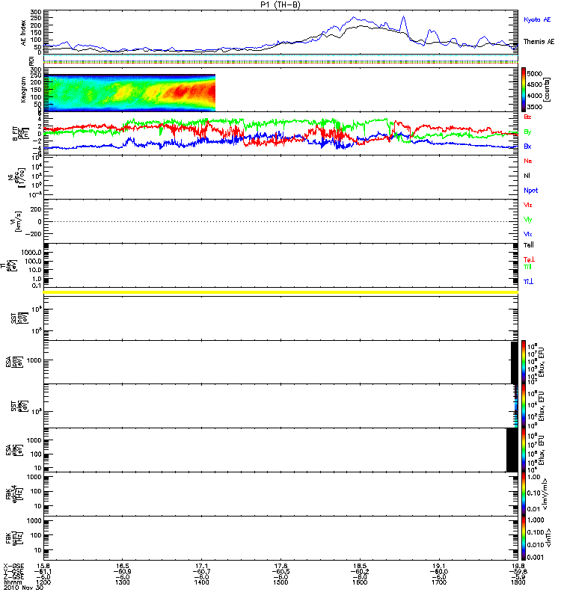Click the "1800" time axis label
Screen dimensions: 561x598
point(518,582)
